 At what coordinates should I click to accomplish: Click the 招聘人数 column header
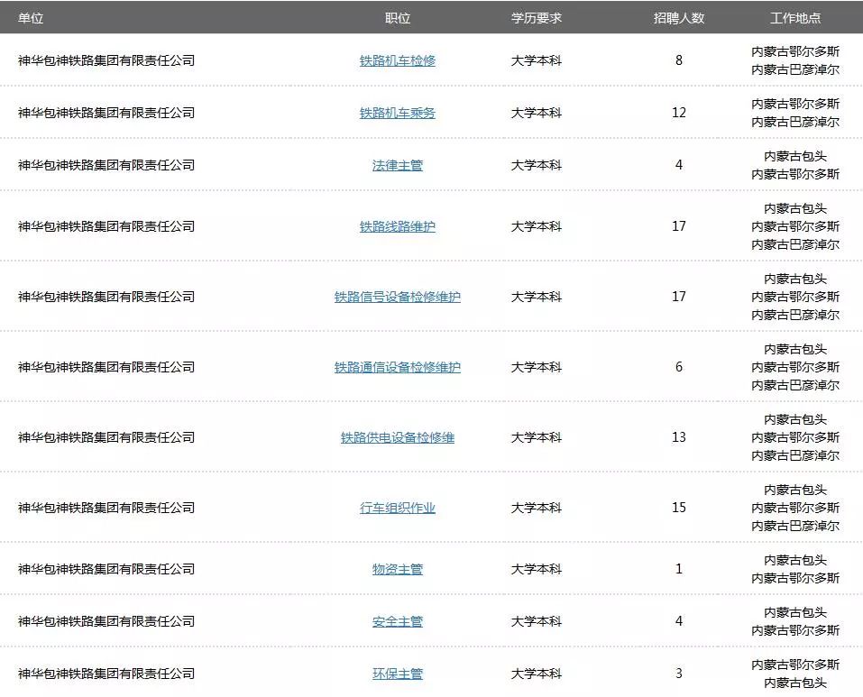679,18
